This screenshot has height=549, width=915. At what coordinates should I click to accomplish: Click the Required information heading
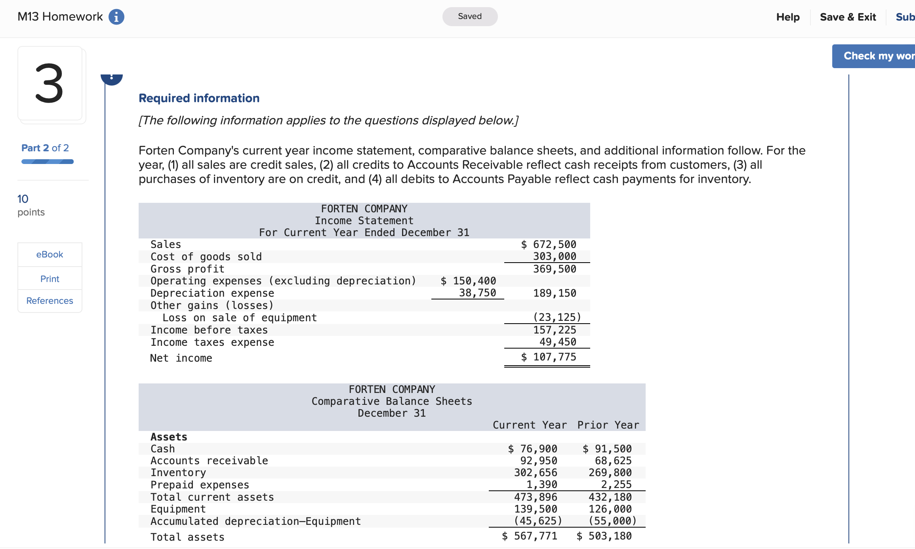pos(199,98)
